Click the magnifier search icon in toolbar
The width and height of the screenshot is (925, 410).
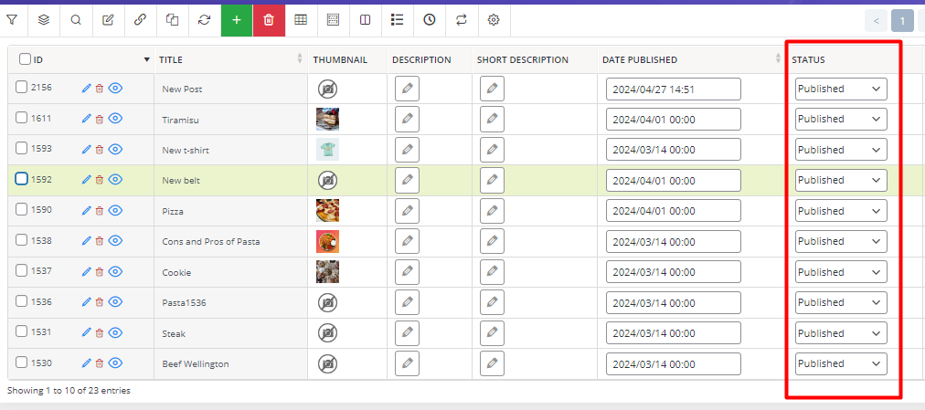point(76,19)
